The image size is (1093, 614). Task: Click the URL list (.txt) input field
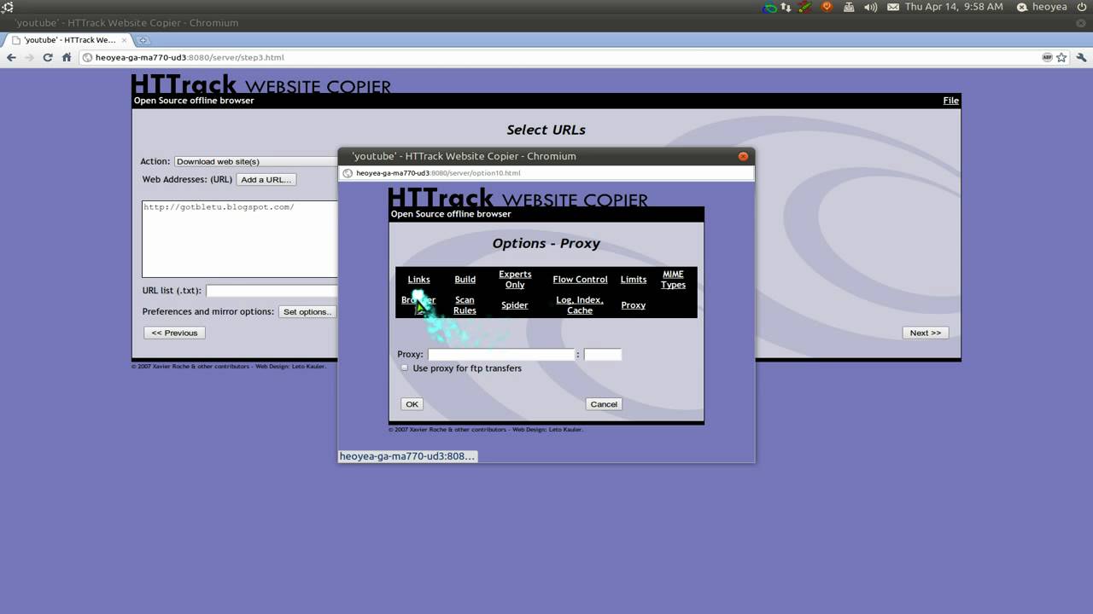pyautogui.click(x=272, y=291)
